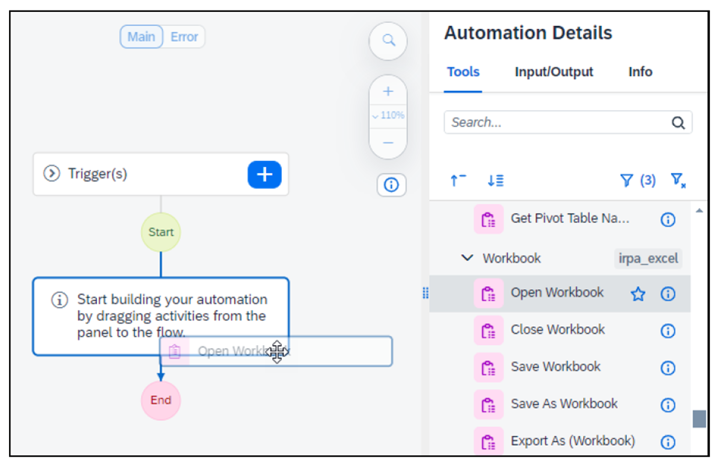The height and width of the screenshot is (465, 718).
Task: Click the Save As Workbook list label
Action: [x=564, y=404]
